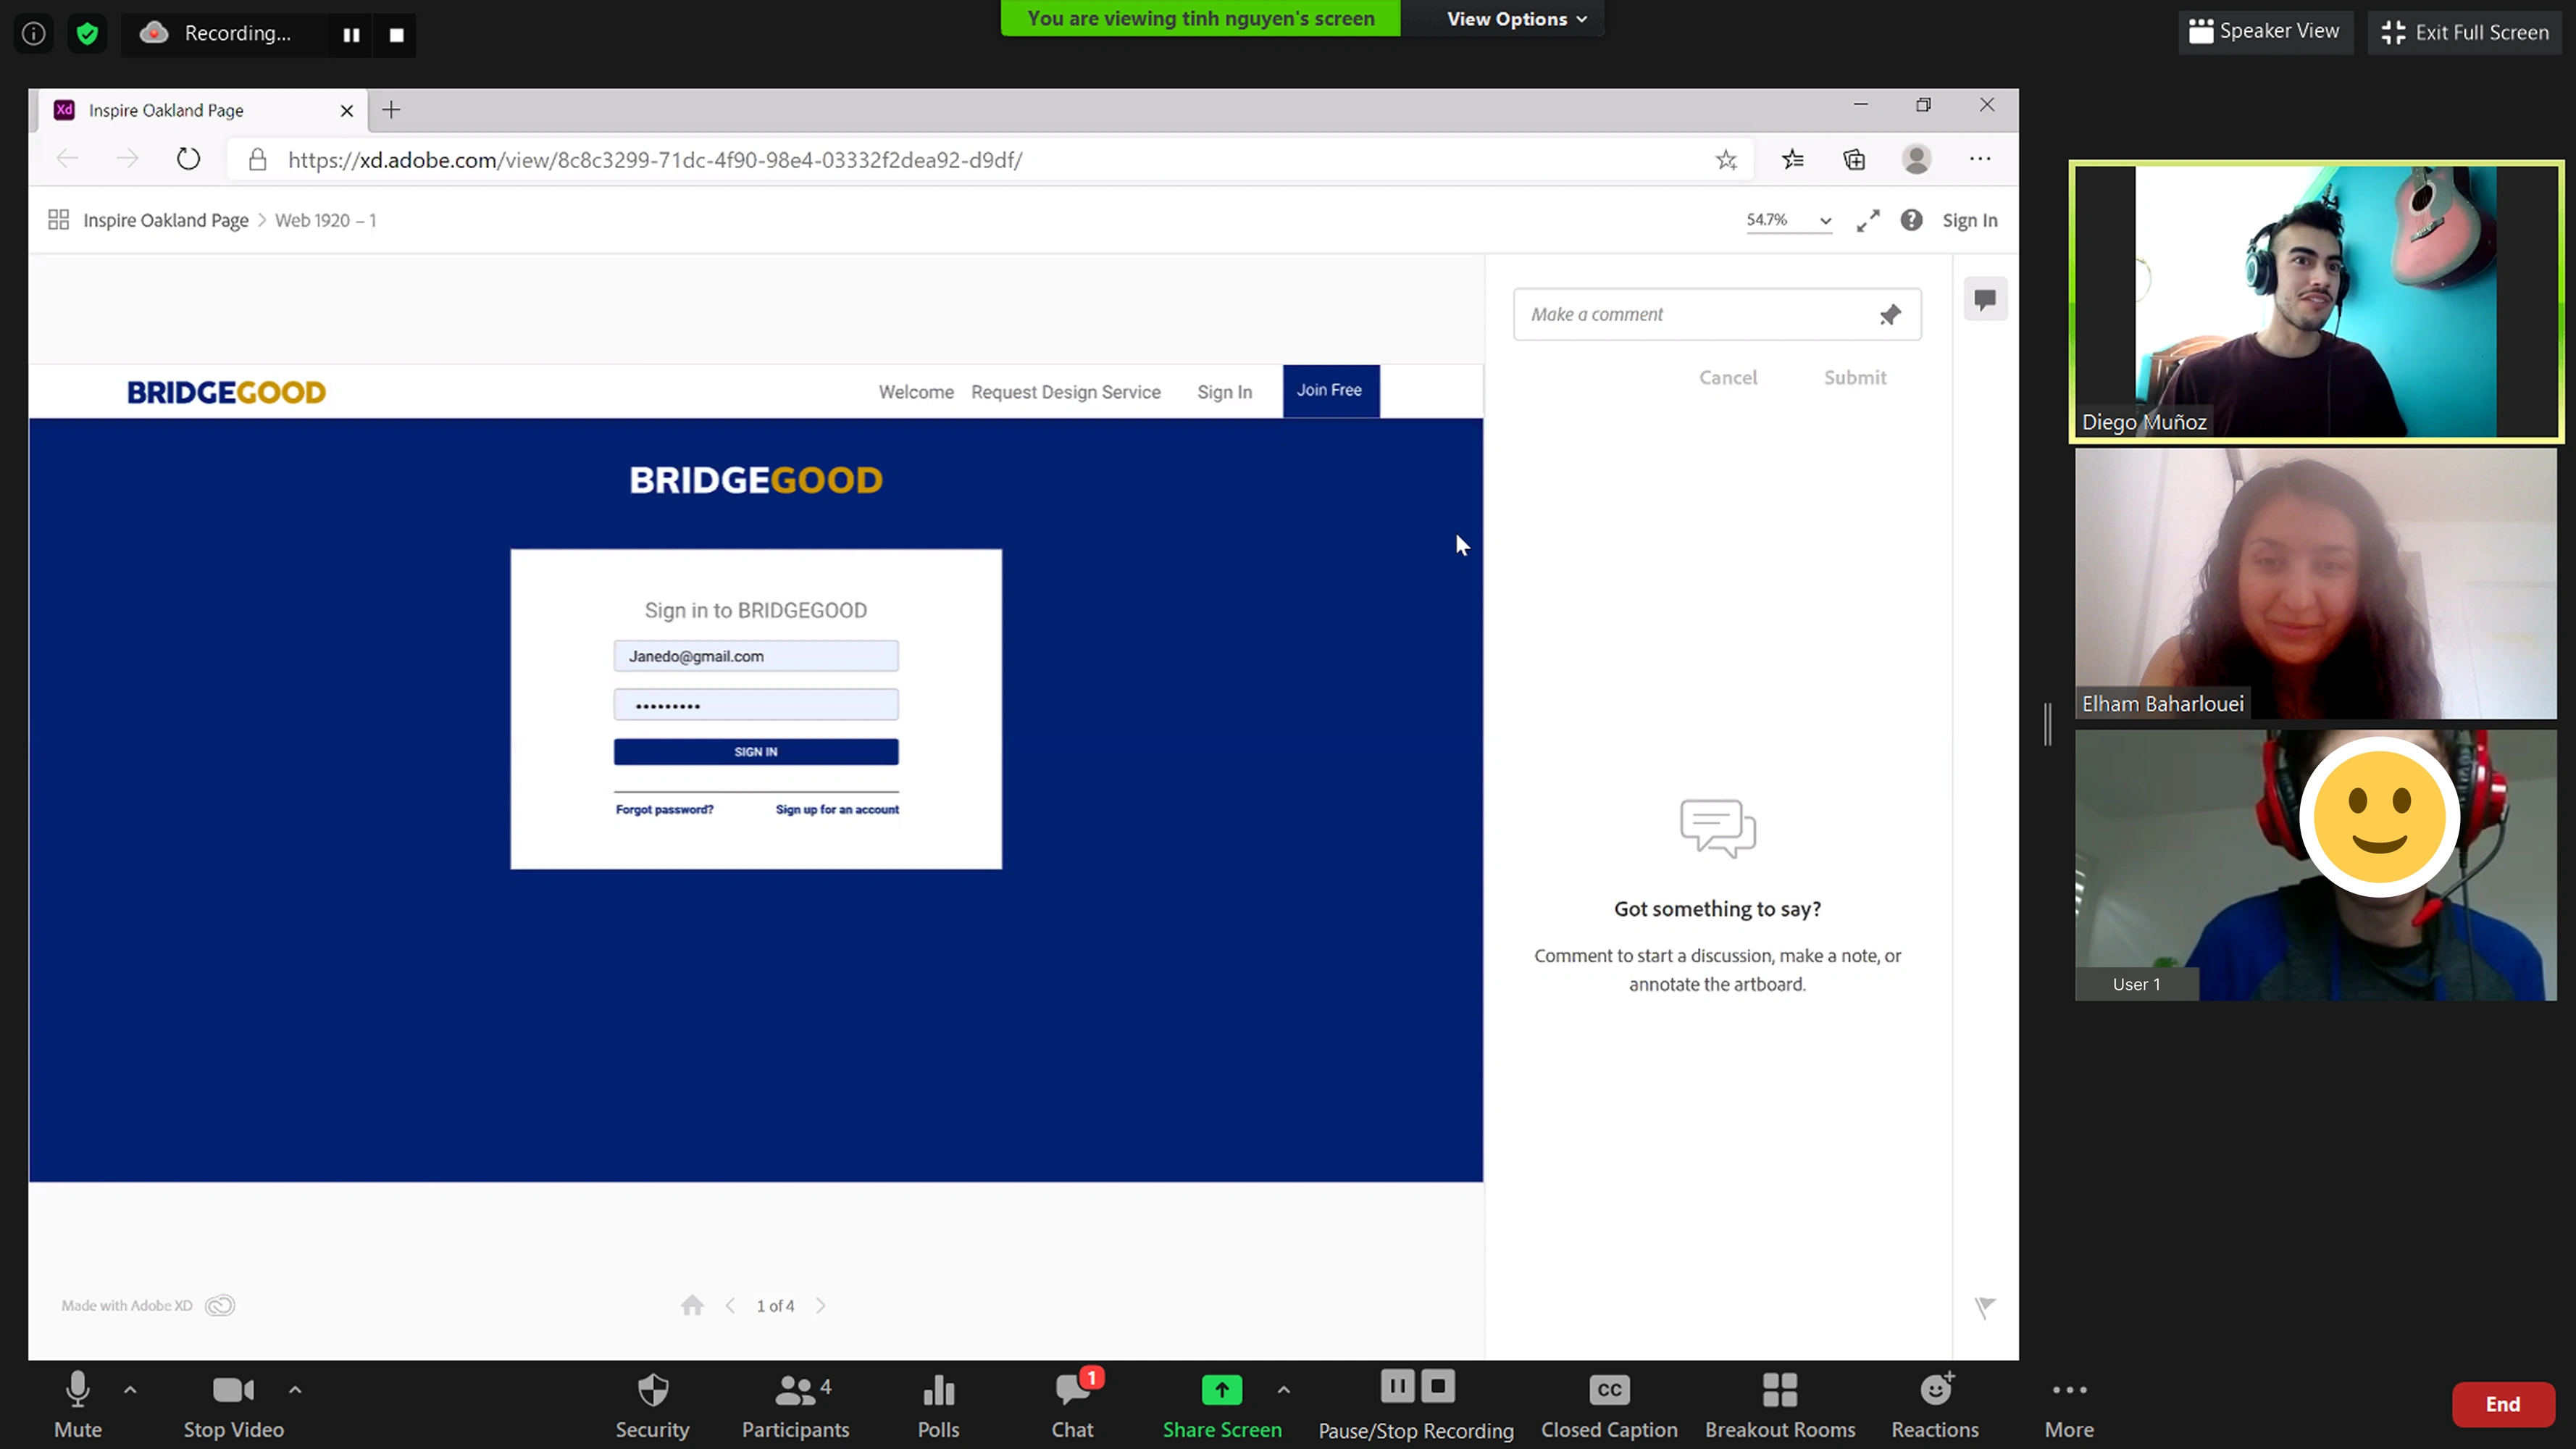The image size is (2576, 1449).
Task: Click the email field with Janedo@gmail.com
Action: coord(756,656)
